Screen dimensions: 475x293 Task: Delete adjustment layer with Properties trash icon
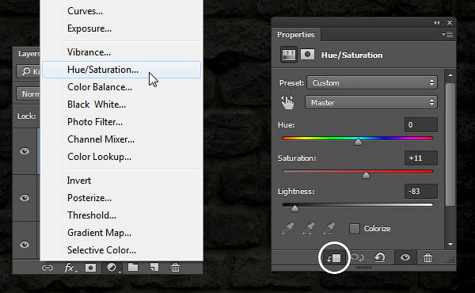click(427, 258)
